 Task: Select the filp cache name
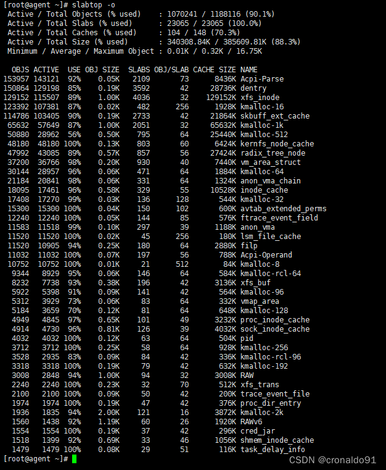pyautogui.click(x=248, y=246)
